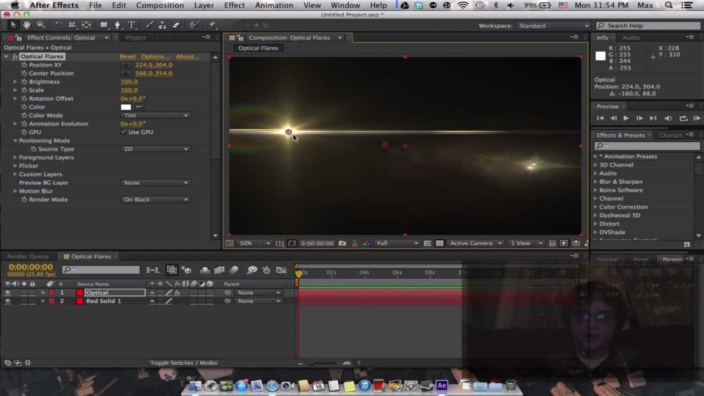Open After Effects icon in Dock
Image resolution: width=704 pixels, height=396 pixels.
coord(442,386)
